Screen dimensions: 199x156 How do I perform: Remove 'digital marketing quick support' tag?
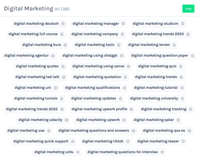coord(73,141)
